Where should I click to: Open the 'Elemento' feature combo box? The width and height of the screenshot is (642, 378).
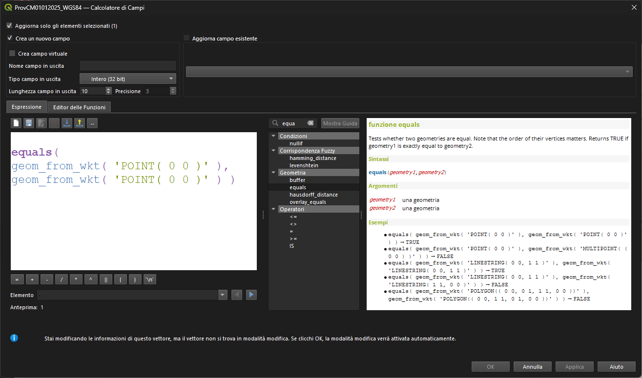pos(223,295)
